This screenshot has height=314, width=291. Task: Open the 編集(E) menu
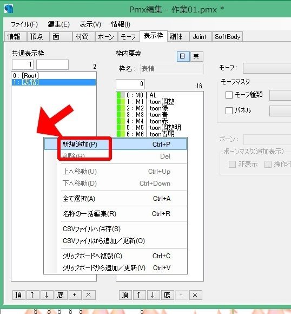click(x=58, y=24)
